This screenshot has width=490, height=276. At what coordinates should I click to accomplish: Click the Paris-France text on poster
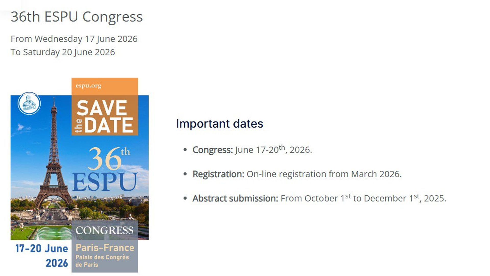[105, 248]
